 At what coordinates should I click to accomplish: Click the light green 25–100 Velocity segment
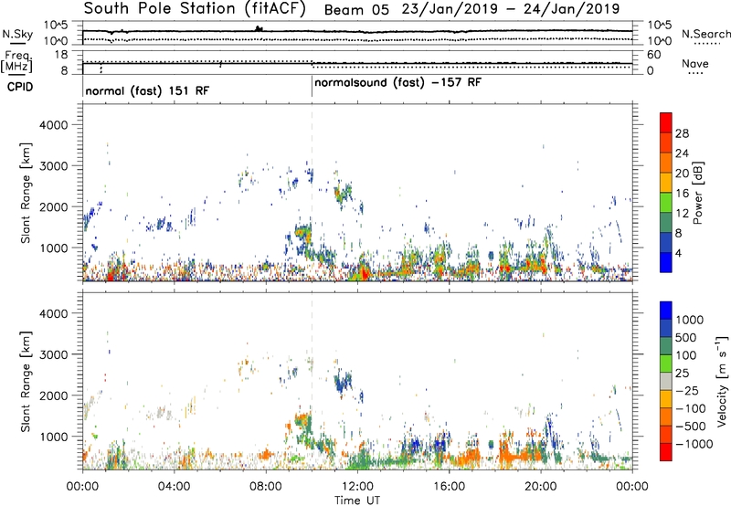666,364
